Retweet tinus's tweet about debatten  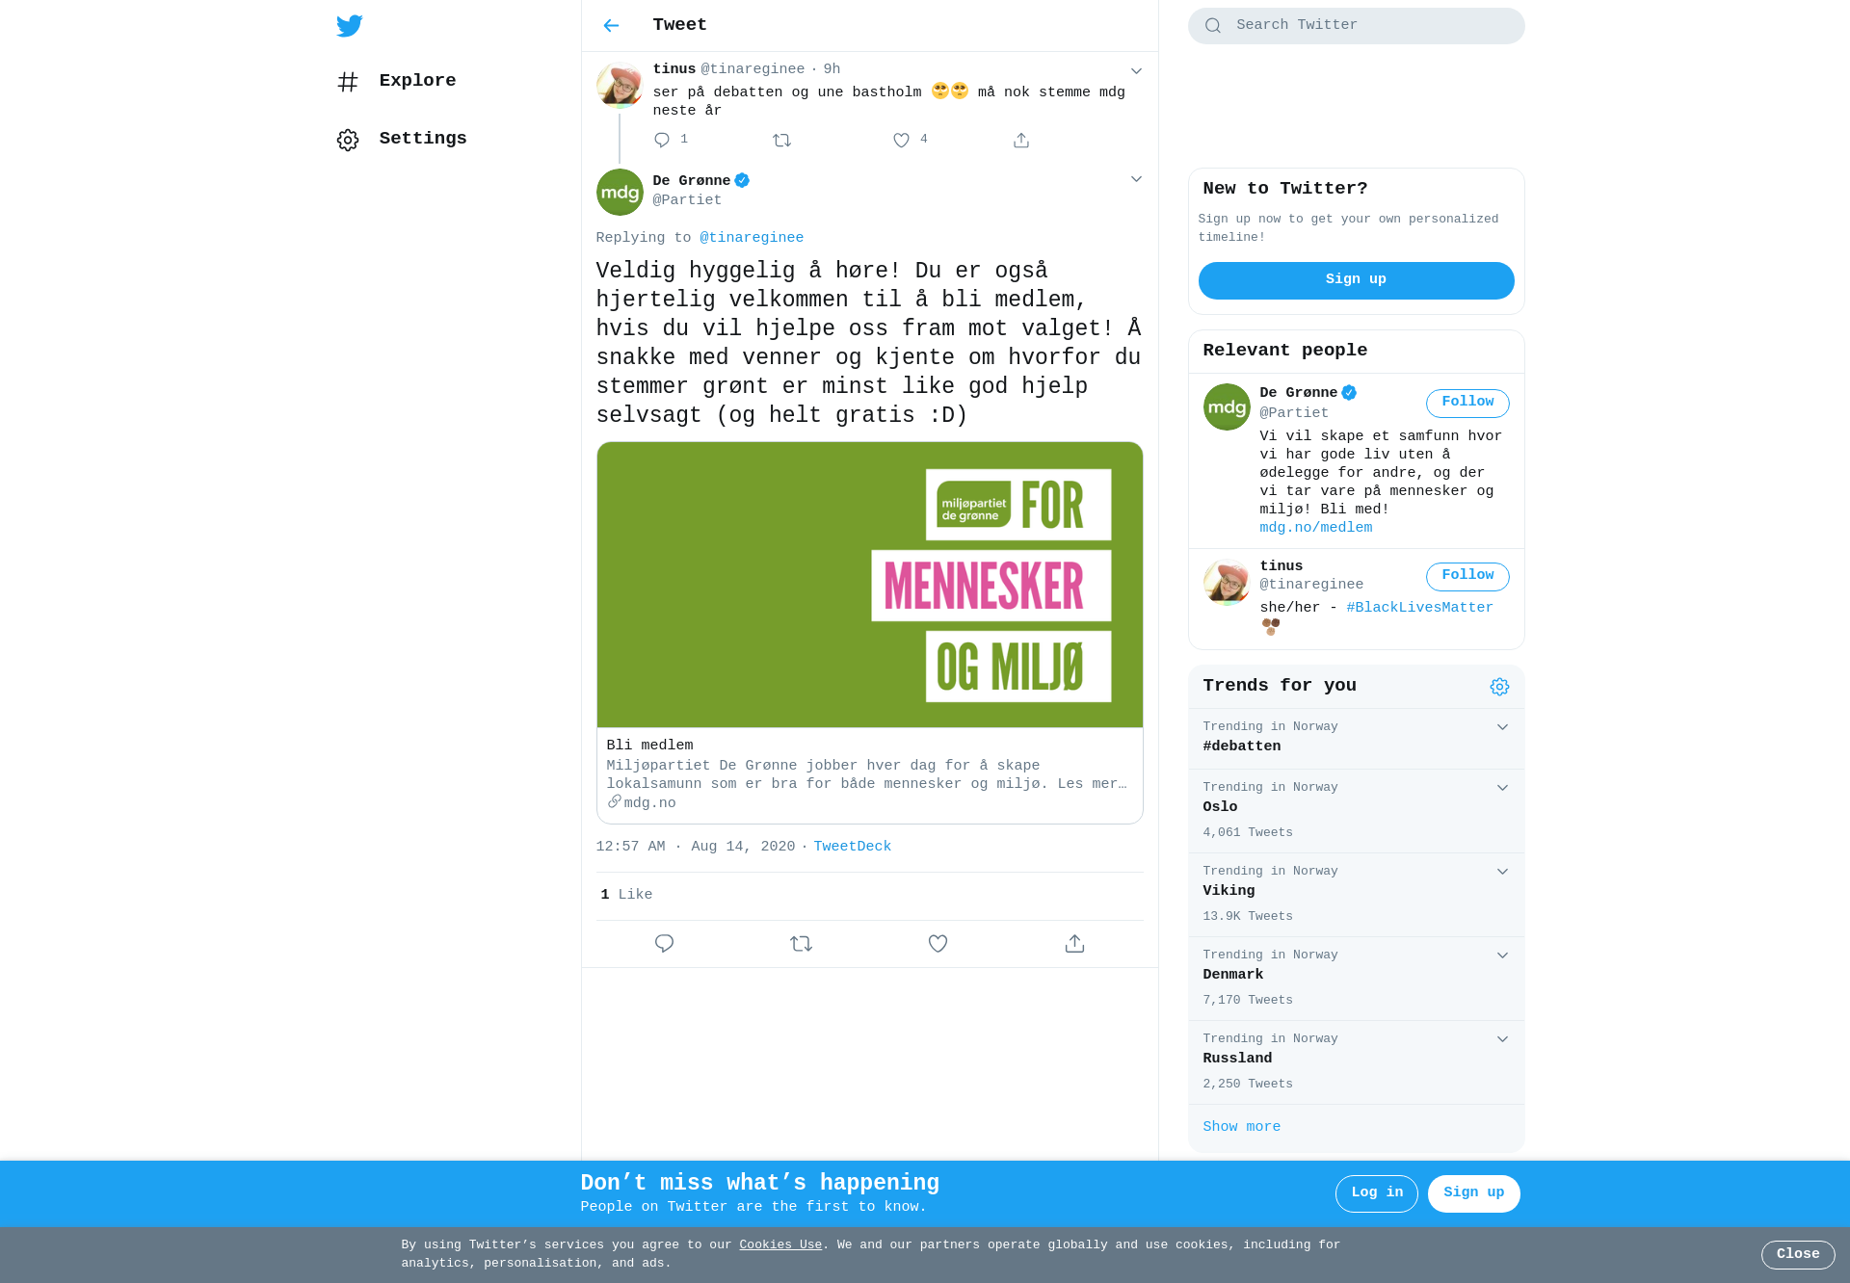781,141
